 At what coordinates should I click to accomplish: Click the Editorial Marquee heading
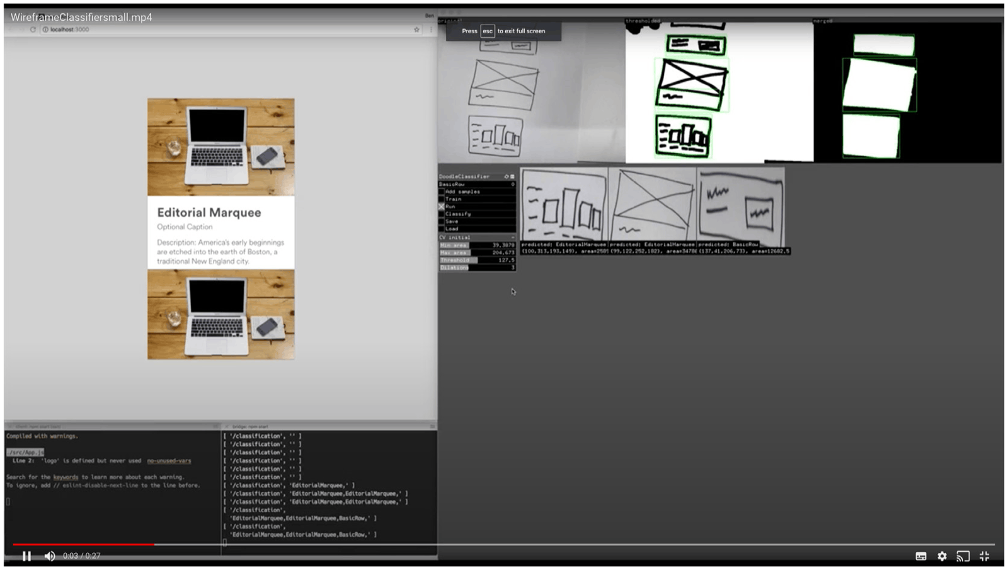point(209,213)
